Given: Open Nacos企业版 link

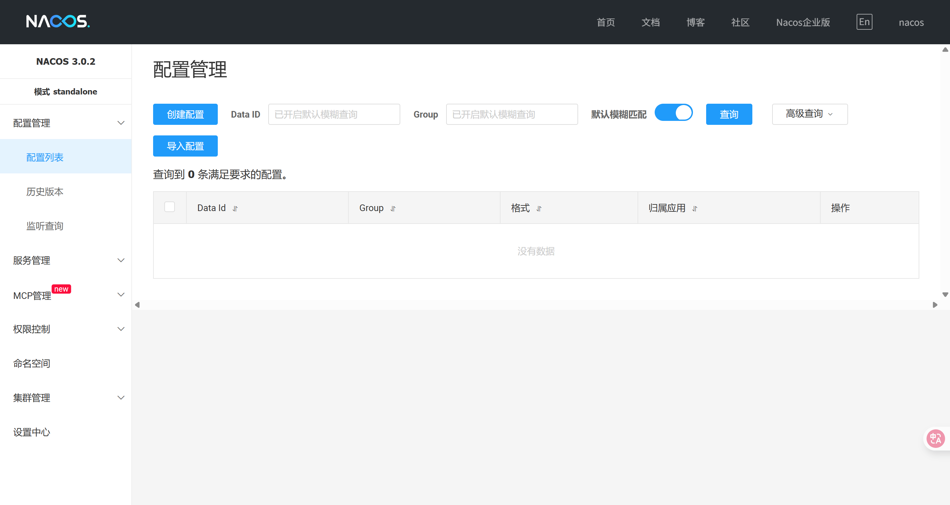Looking at the screenshot, I should 803,22.
